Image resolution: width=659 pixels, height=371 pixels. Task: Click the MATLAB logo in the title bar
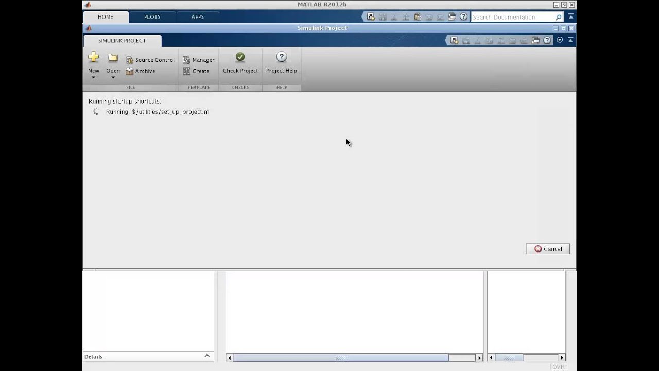(88, 5)
